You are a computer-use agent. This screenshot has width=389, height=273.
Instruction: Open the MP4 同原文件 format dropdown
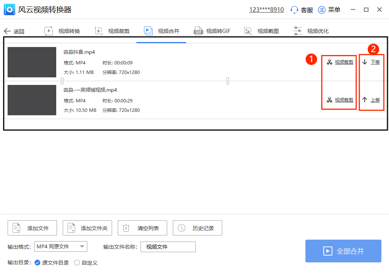click(61, 246)
